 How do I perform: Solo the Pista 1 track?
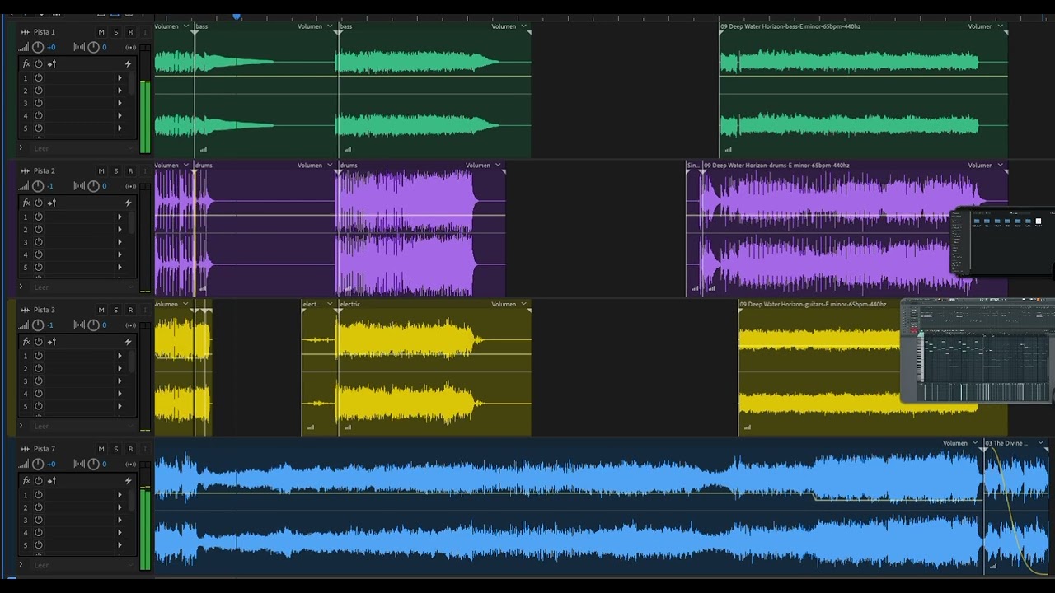click(x=116, y=32)
